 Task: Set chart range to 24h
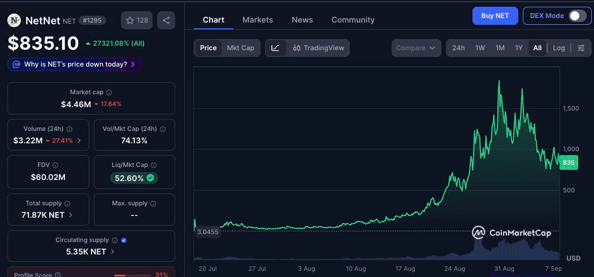coord(458,48)
